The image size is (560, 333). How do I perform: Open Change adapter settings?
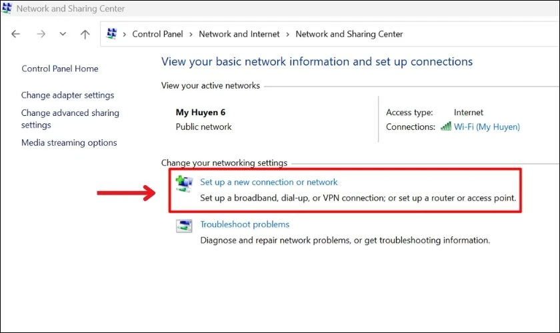67,95
